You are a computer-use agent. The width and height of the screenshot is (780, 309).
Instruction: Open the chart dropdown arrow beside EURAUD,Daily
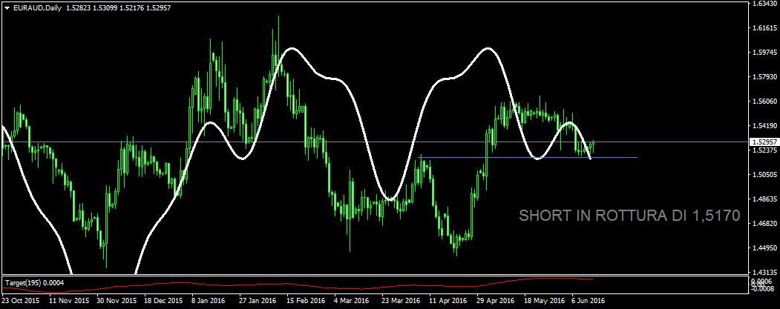(x=7, y=7)
